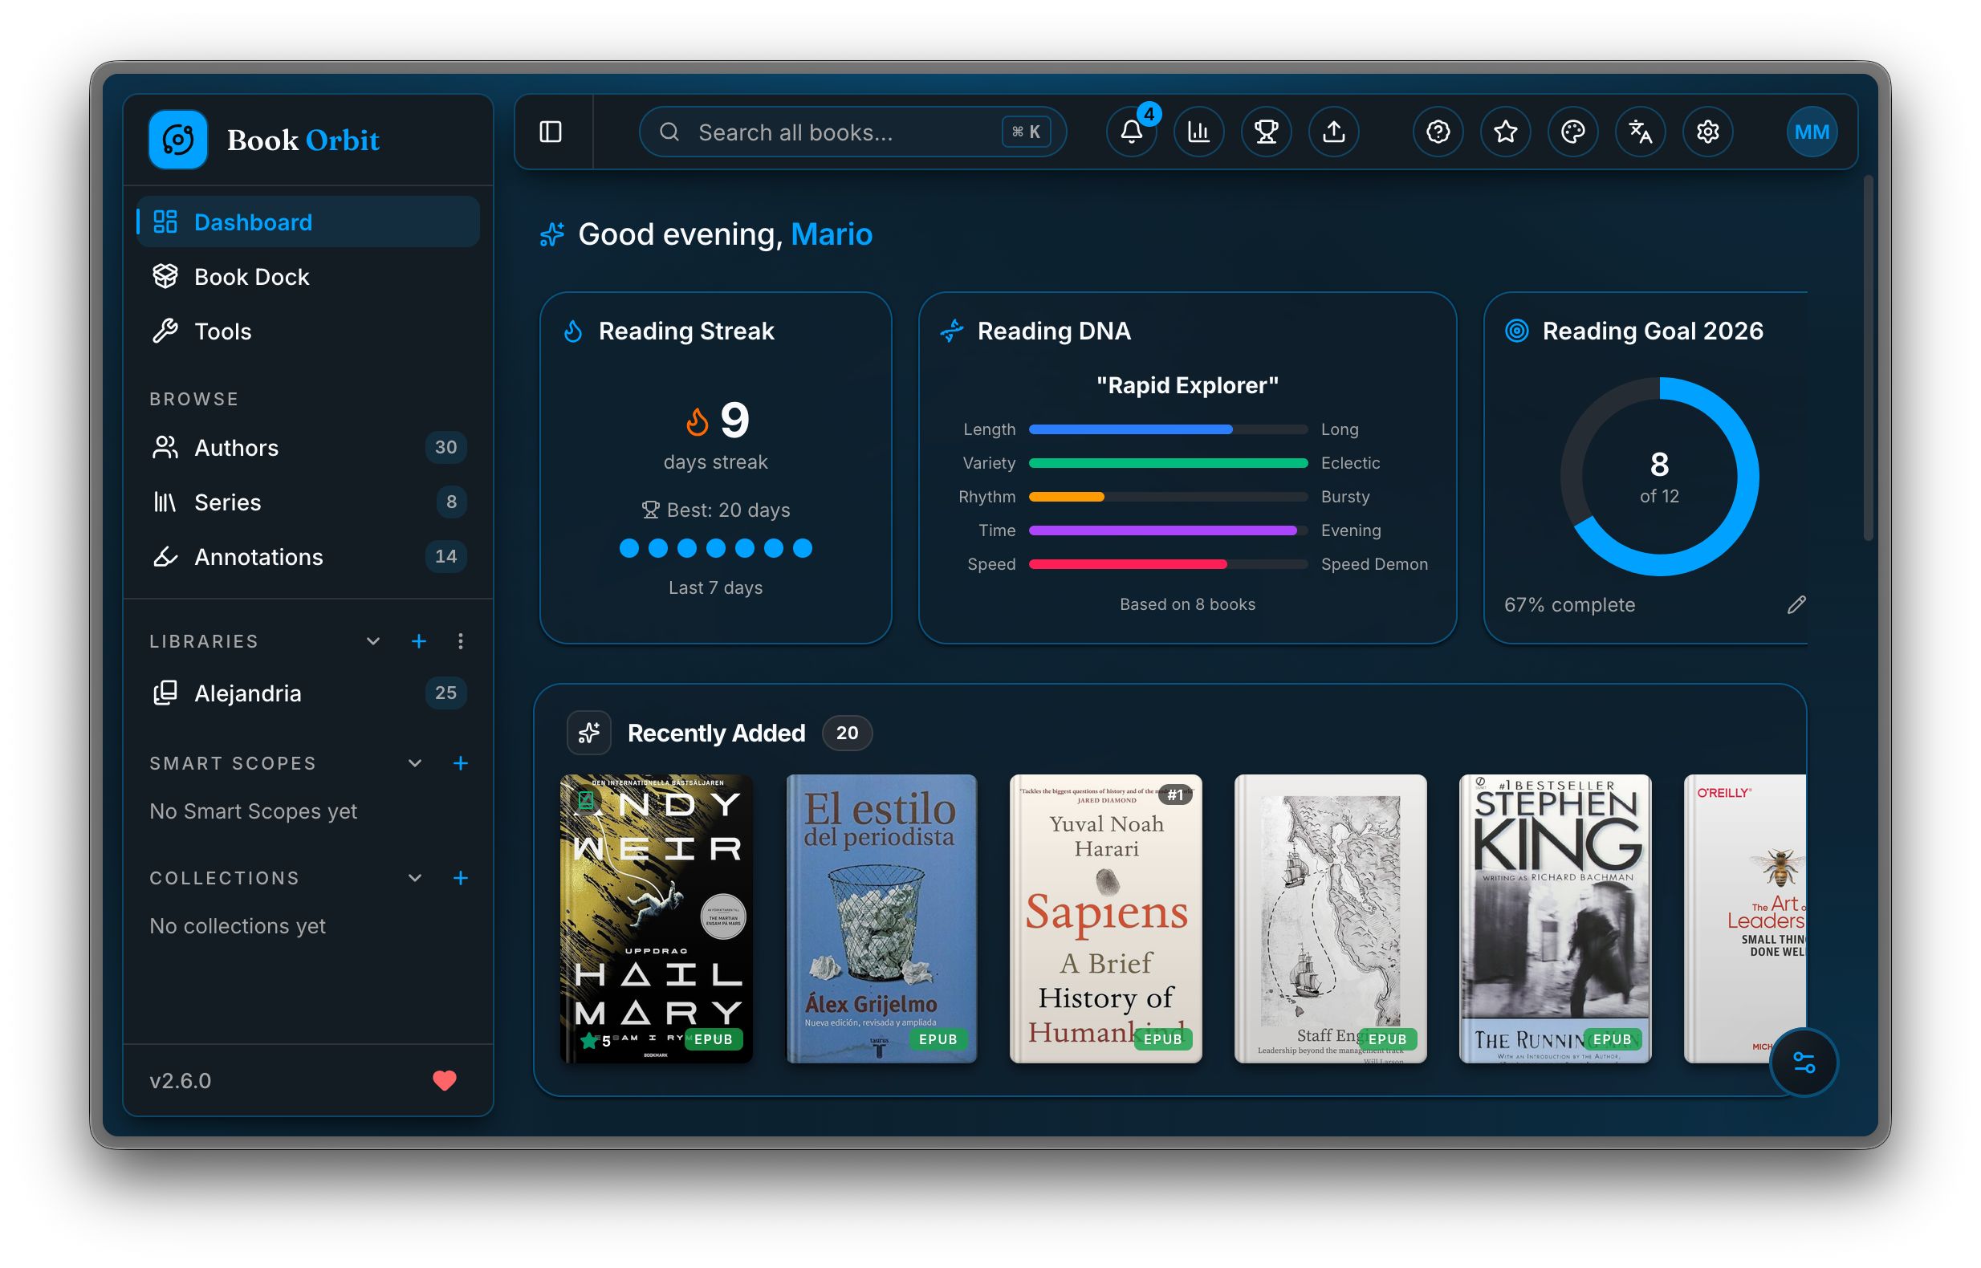
Task: Click the Recently Added sparkle icon
Action: 588,733
